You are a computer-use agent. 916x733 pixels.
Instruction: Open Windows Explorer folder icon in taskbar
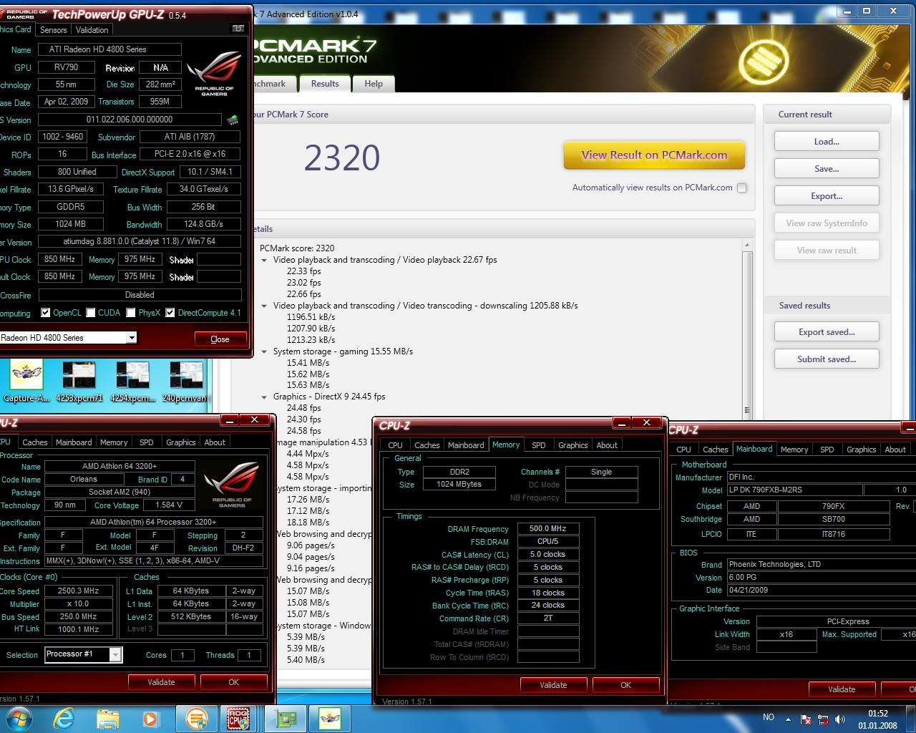pyautogui.click(x=107, y=718)
